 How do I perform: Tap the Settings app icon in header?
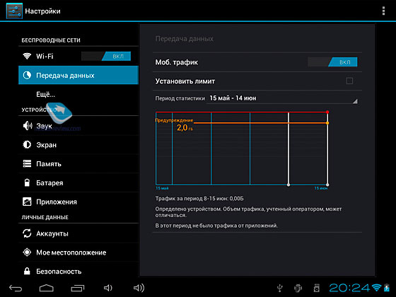tap(14, 11)
